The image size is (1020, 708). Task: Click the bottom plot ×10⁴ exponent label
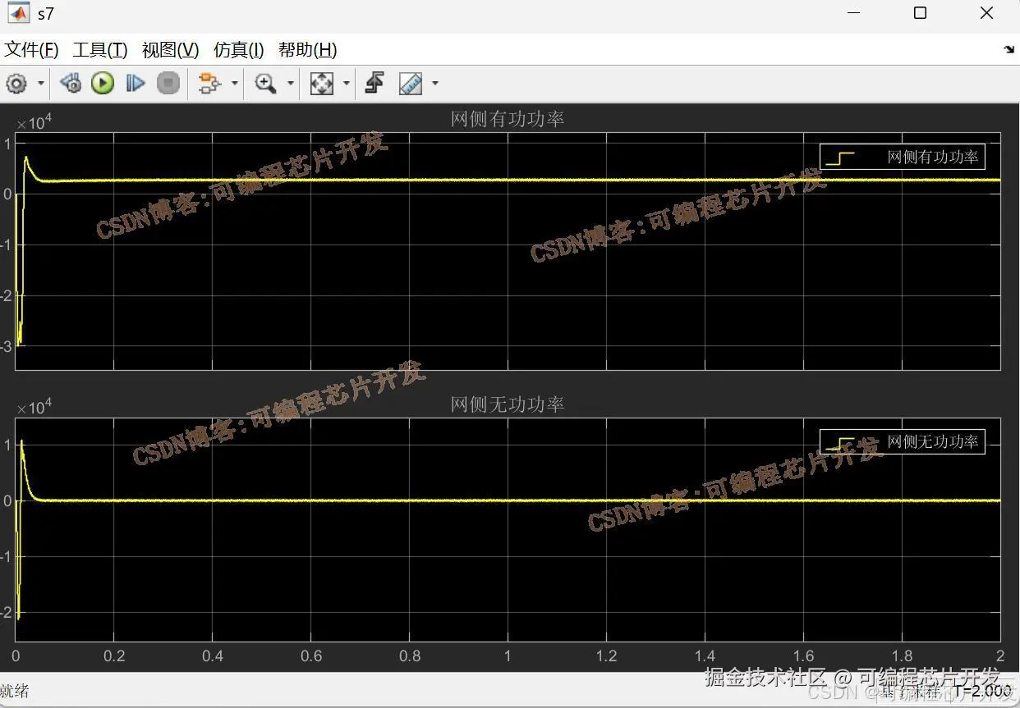click(34, 406)
